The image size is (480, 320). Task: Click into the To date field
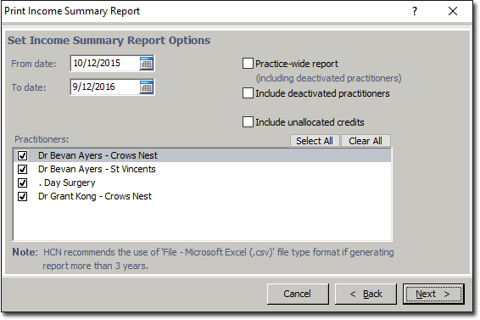[x=105, y=87]
